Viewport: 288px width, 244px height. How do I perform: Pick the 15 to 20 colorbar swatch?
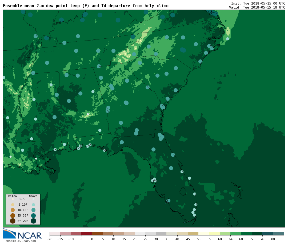(x=130, y=234)
